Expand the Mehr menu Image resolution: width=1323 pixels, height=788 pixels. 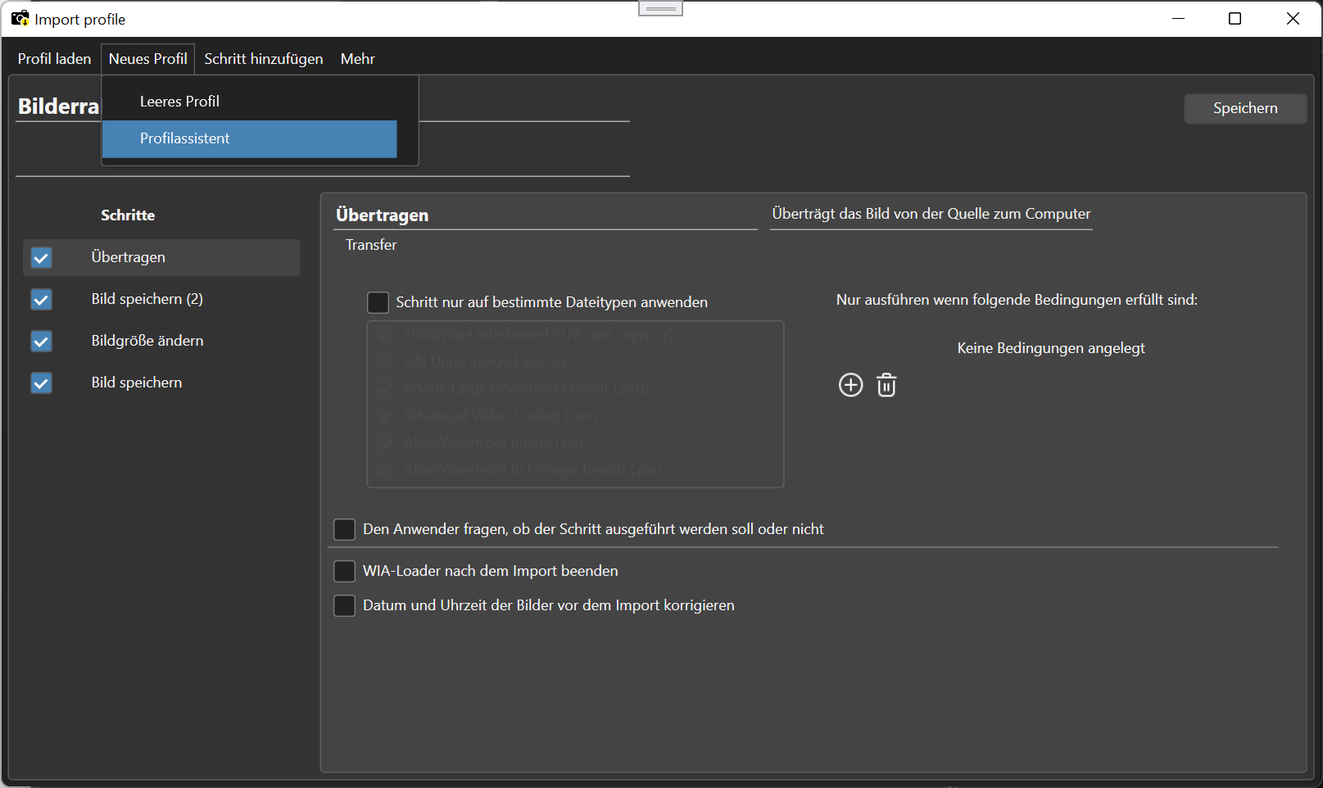358,59
